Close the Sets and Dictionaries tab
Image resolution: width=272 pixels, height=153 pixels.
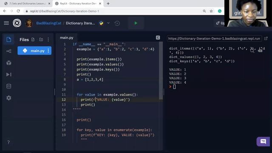(49, 3)
